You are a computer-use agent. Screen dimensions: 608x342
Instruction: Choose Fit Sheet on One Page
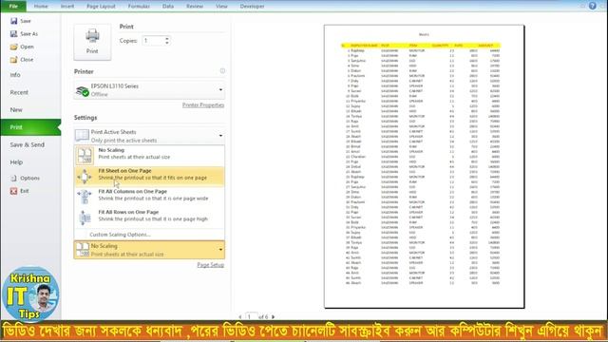click(149, 177)
